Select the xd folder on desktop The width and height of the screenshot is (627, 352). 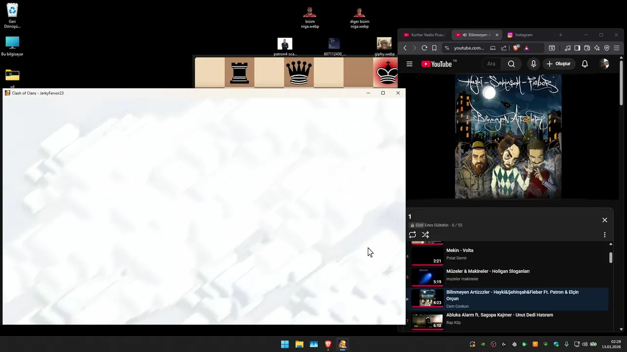click(12, 78)
